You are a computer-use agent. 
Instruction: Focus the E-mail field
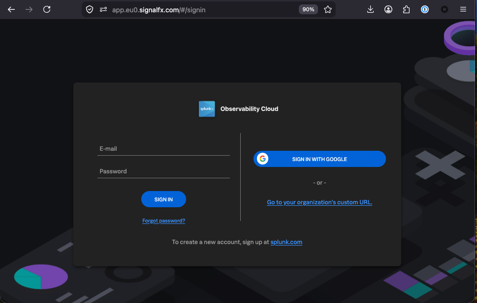point(163,149)
